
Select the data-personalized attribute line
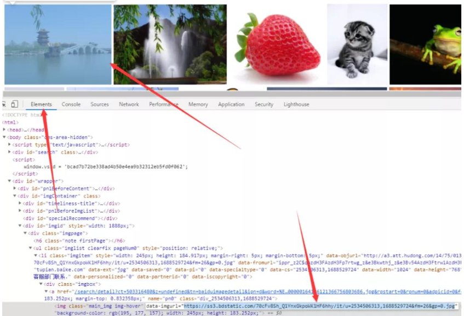pos(142,277)
